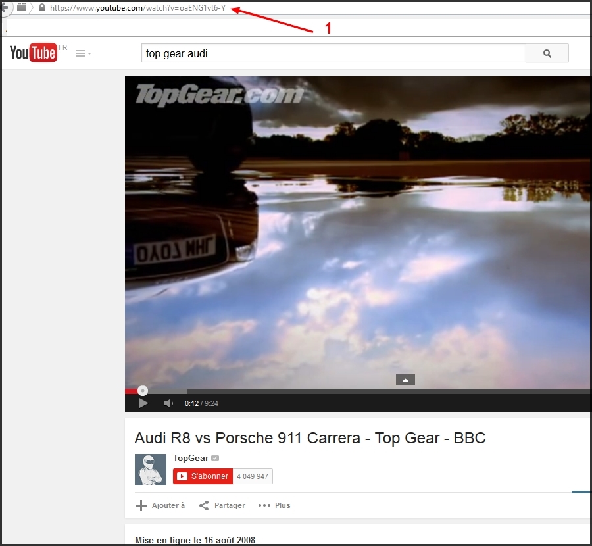Play the video with the play button
The width and height of the screenshot is (592, 546).
coord(143,403)
